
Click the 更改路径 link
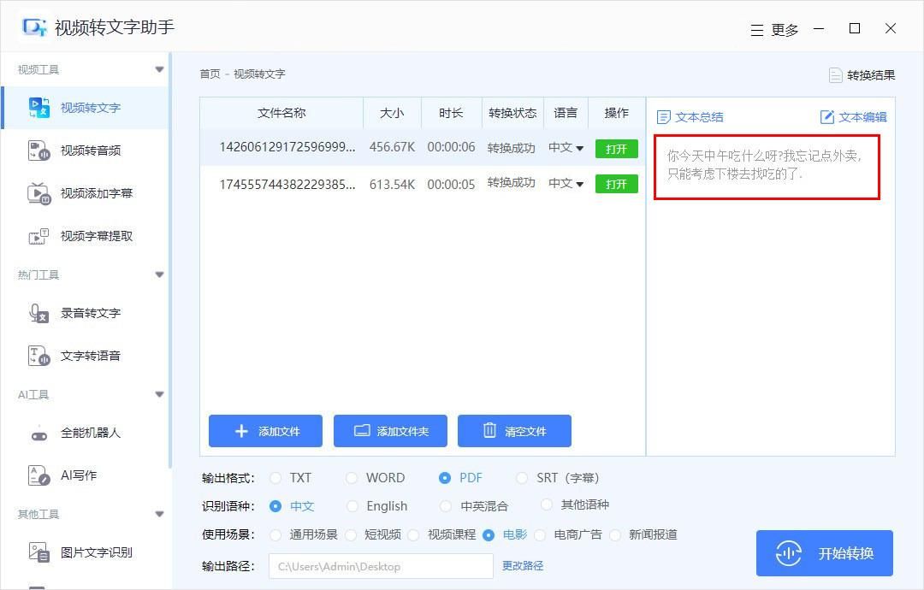[x=523, y=566]
